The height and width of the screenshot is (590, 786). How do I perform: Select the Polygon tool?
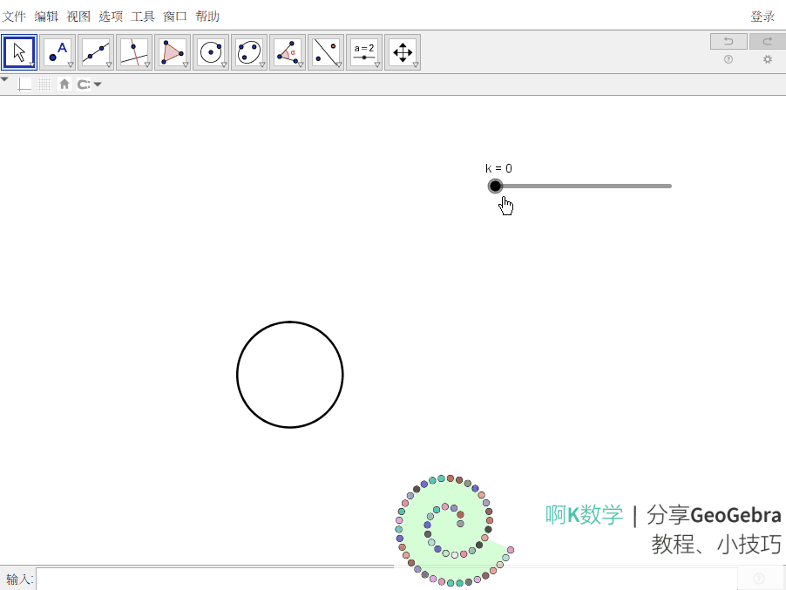(173, 52)
